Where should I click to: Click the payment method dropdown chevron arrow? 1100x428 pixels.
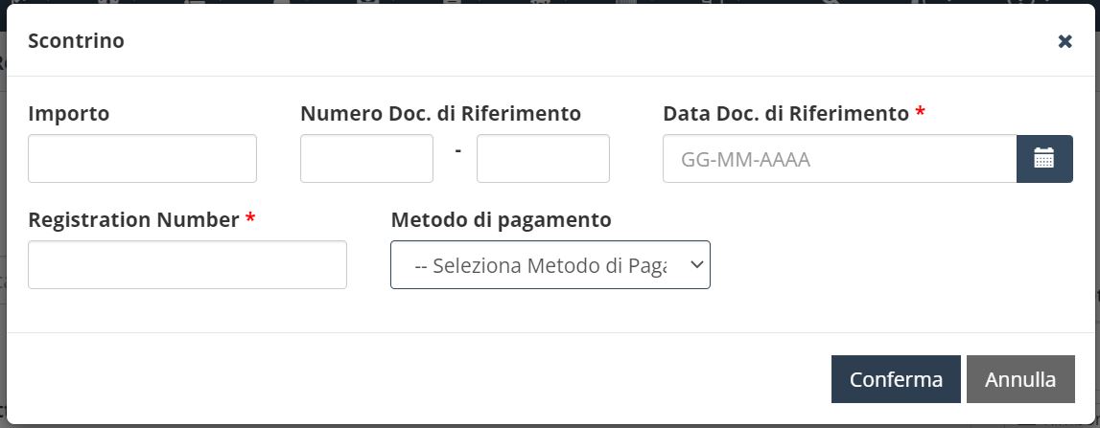(696, 265)
